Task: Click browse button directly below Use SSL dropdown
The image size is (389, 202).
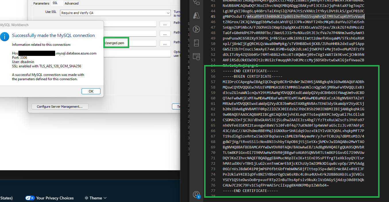Action: (165, 24)
